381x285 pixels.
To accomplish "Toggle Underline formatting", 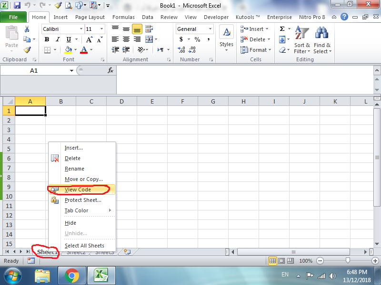I will pos(69,39).
